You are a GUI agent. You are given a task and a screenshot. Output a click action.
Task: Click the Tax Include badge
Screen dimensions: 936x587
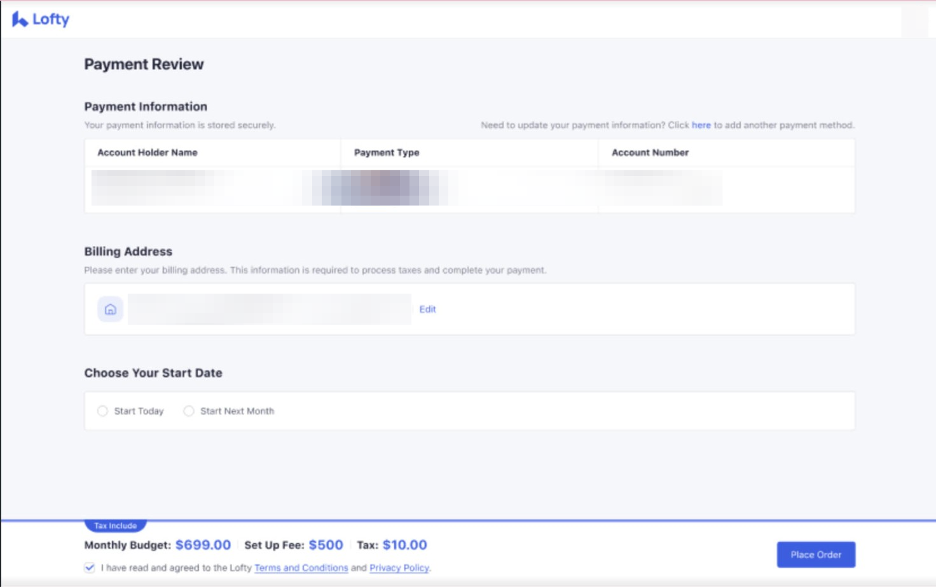(x=115, y=526)
